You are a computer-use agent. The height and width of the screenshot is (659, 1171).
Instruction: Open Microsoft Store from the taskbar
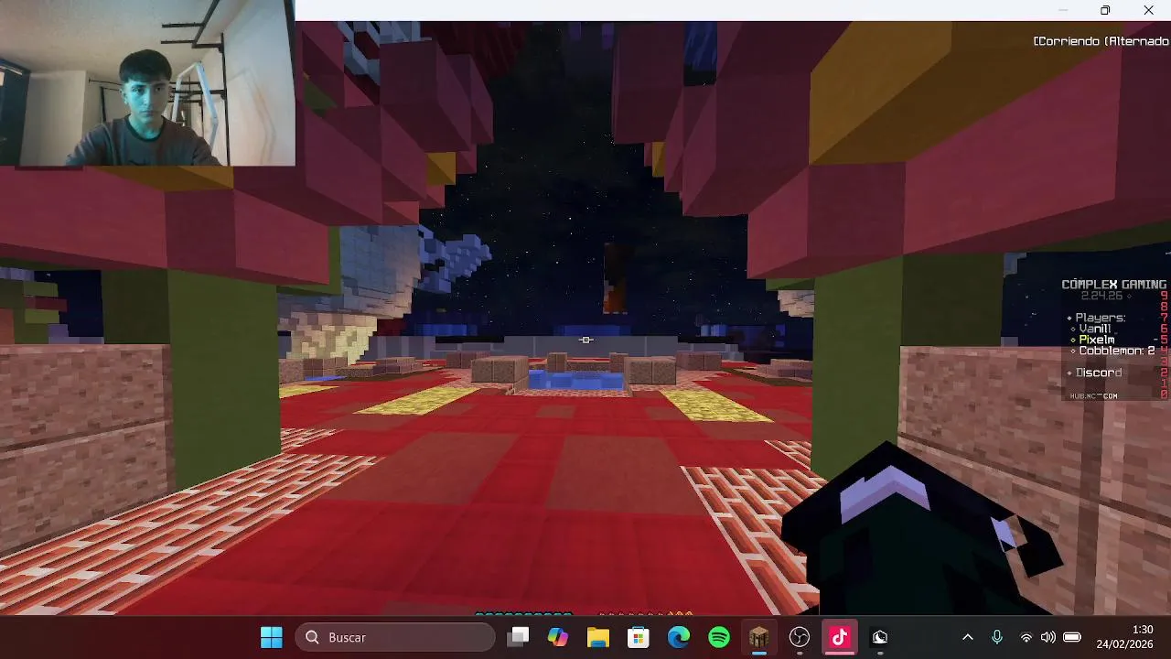639,637
